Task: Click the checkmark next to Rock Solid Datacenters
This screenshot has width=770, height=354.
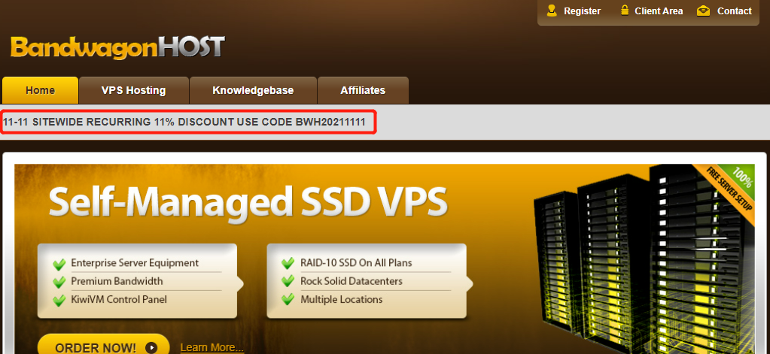Action: click(x=288, y=282)
